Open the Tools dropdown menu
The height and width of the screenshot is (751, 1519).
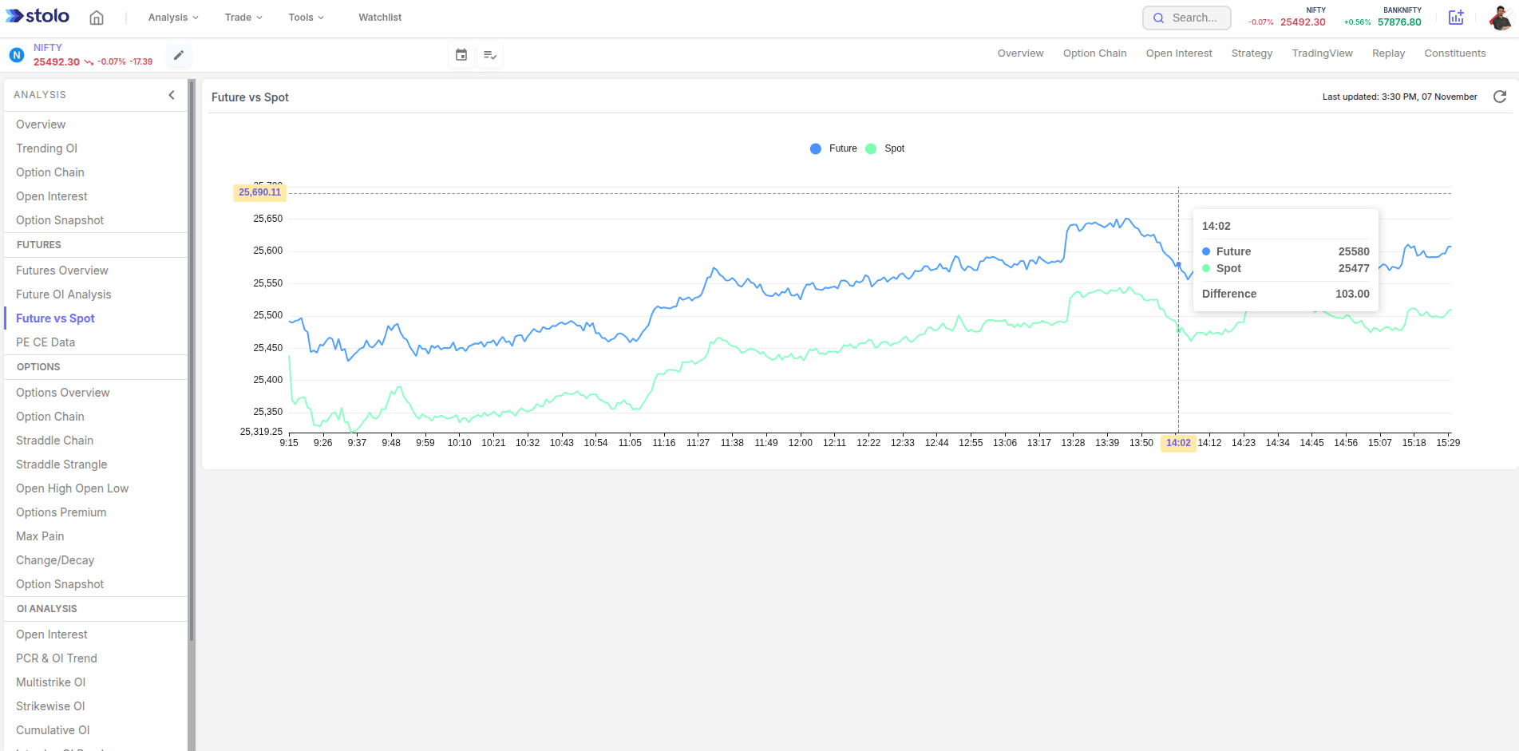(x=306, y=18)
